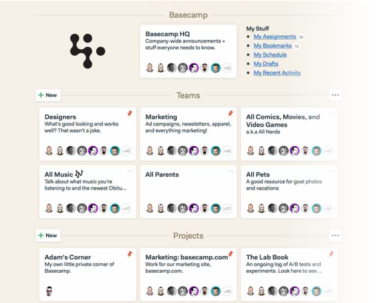Click pin icon on Marketing: basecamp.com
The width and height of the screenshot is (384, 303).
[230, 254]
